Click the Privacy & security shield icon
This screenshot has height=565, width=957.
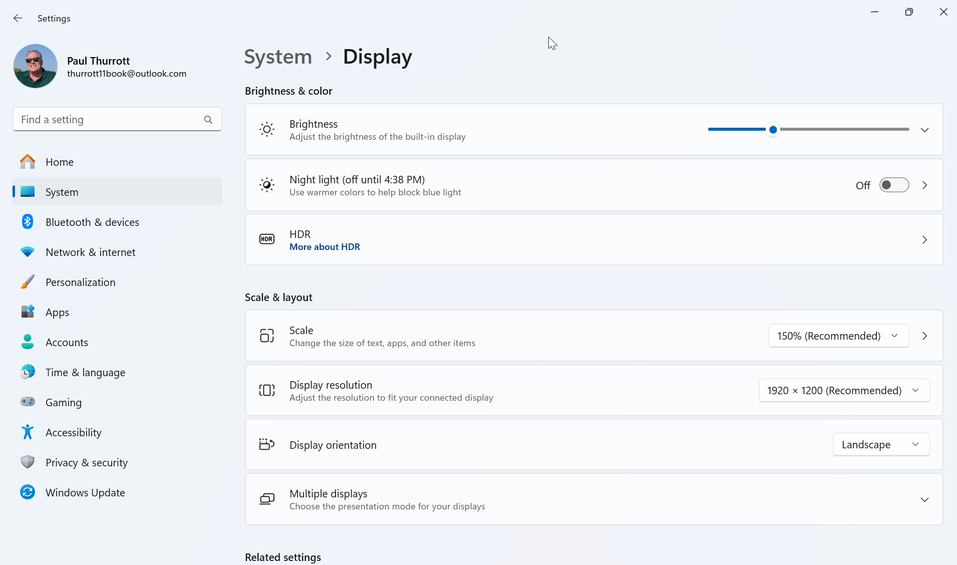tap(28, 462)
